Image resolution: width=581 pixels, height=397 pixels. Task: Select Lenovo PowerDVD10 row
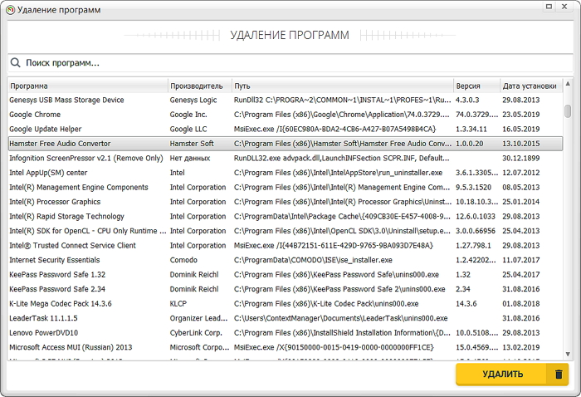coord(286,333)
